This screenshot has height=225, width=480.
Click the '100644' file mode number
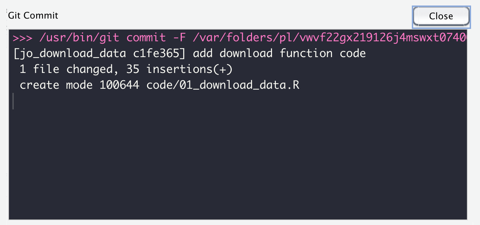119,85
